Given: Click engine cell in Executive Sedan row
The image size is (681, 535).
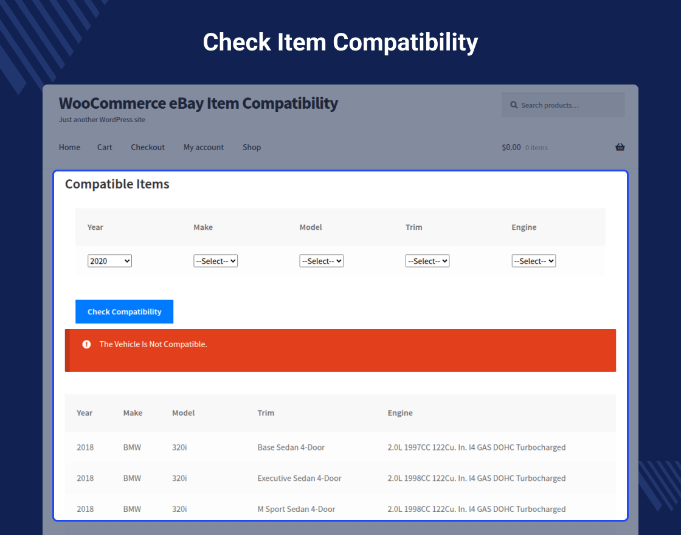Looking at the screenshot, I should click(x=477, y=478).
